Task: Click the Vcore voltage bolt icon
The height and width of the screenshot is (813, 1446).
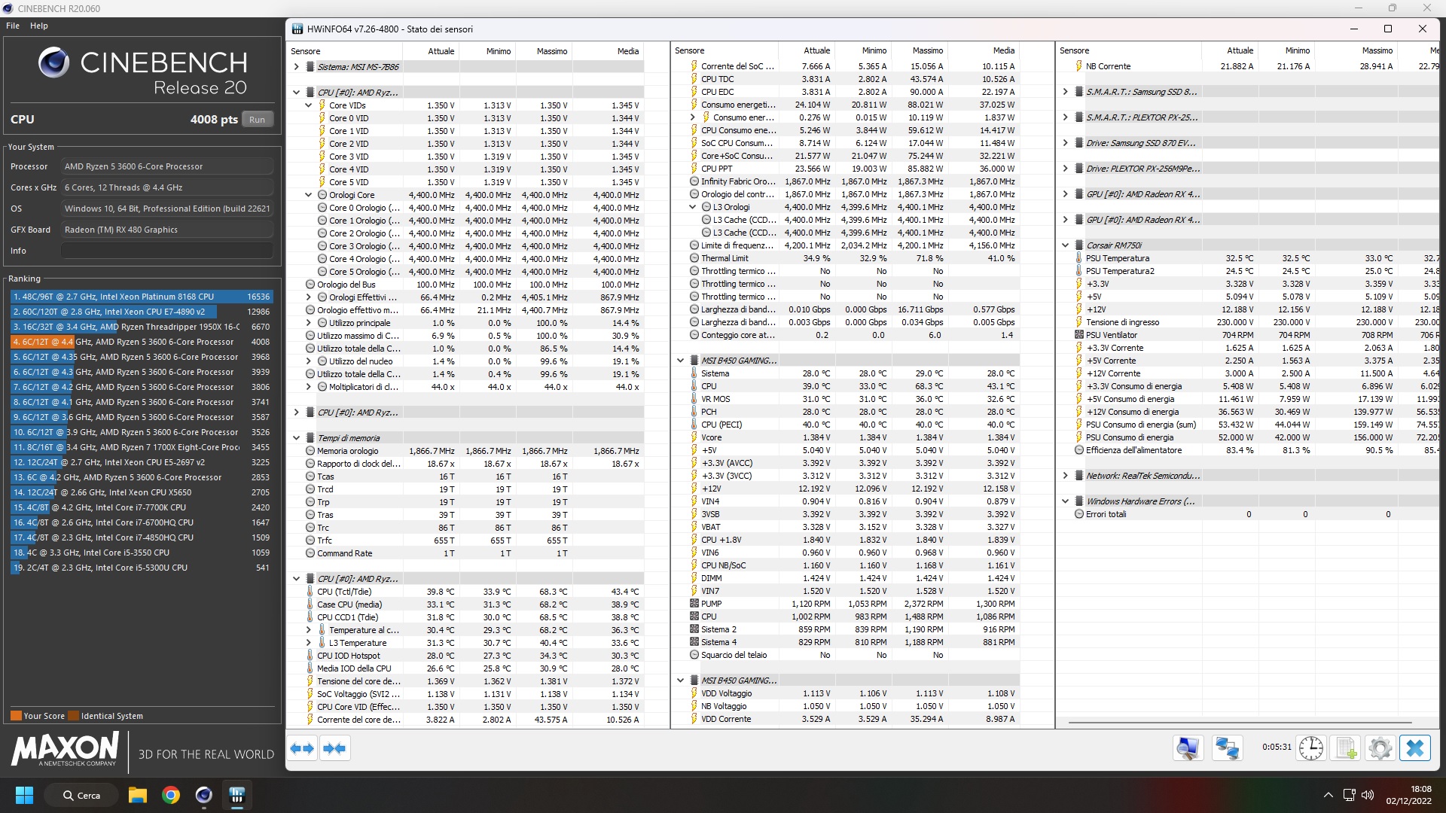Action: [x=694, y=437]
